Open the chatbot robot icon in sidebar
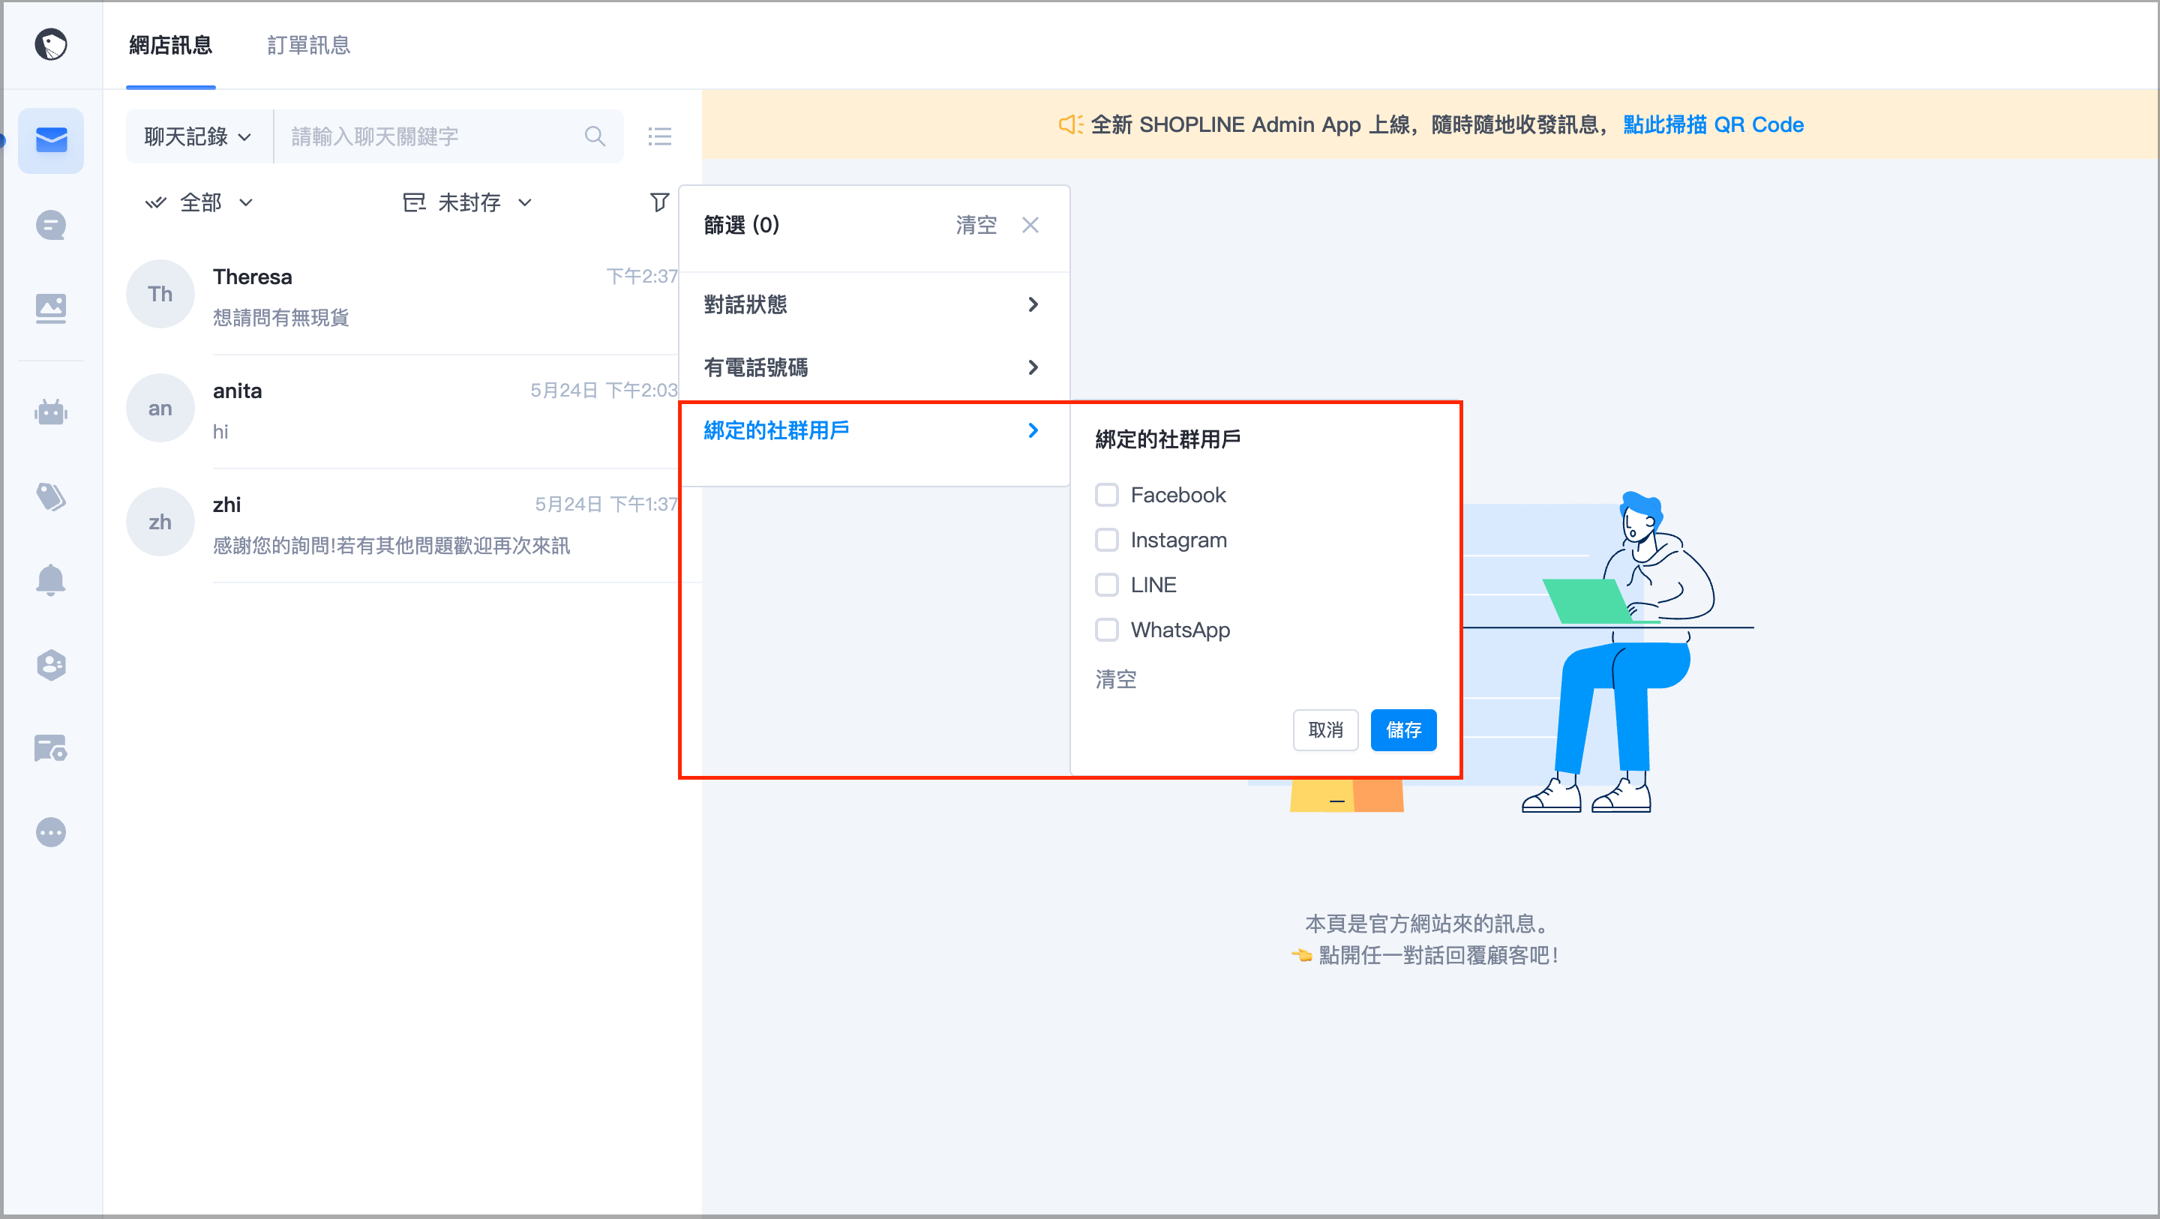The width and height of the screenshot is (2160, 1219). click(51, 412)
